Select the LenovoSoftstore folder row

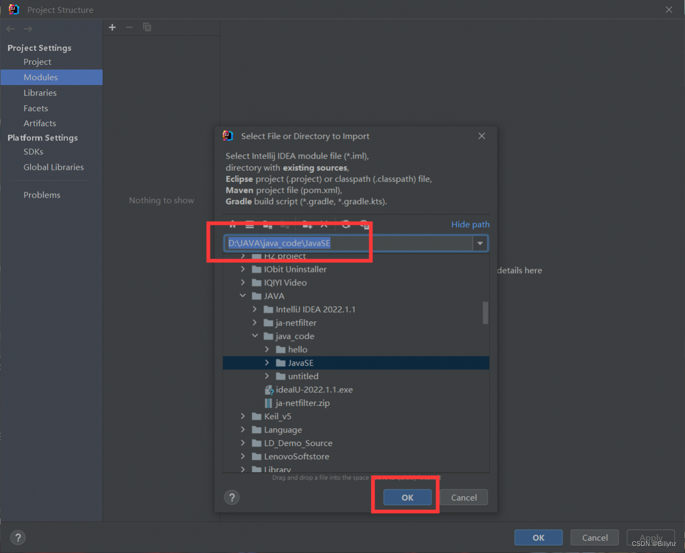pos(356,457)
